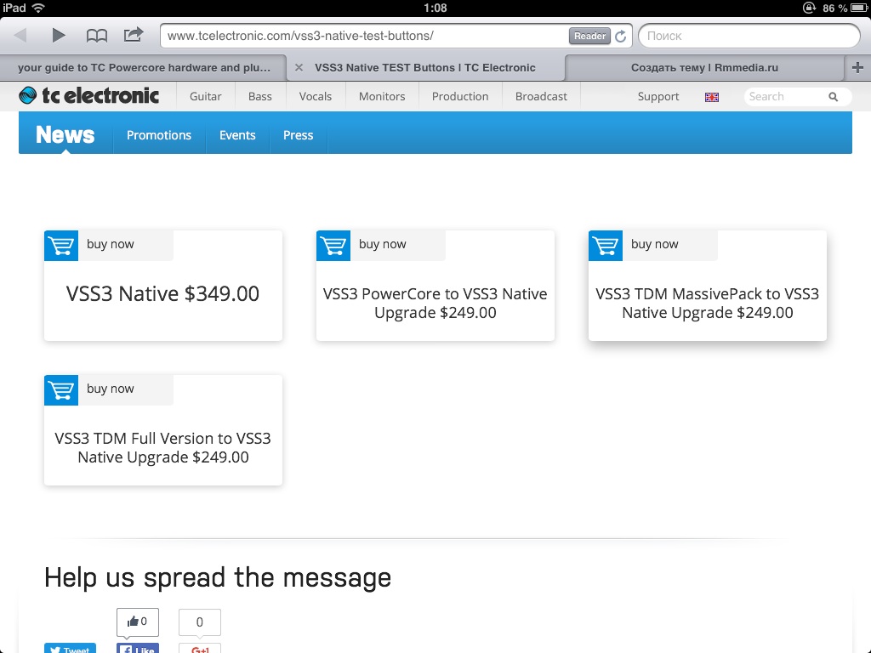Click VSS3 Native $349.00 text

coord(162,293)
